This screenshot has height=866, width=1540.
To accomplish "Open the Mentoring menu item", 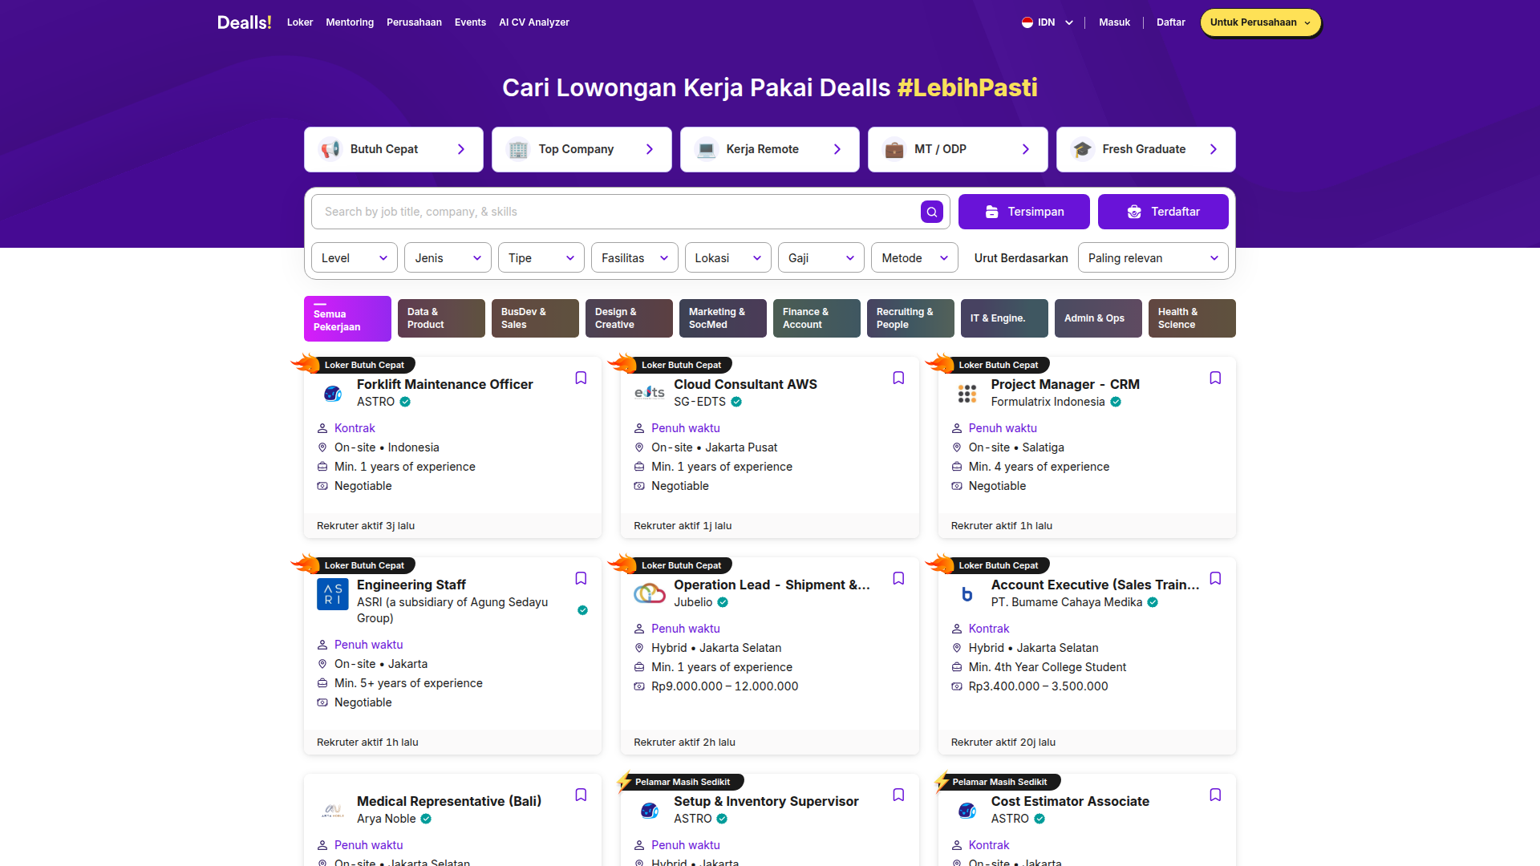I will tap(350, 22).
